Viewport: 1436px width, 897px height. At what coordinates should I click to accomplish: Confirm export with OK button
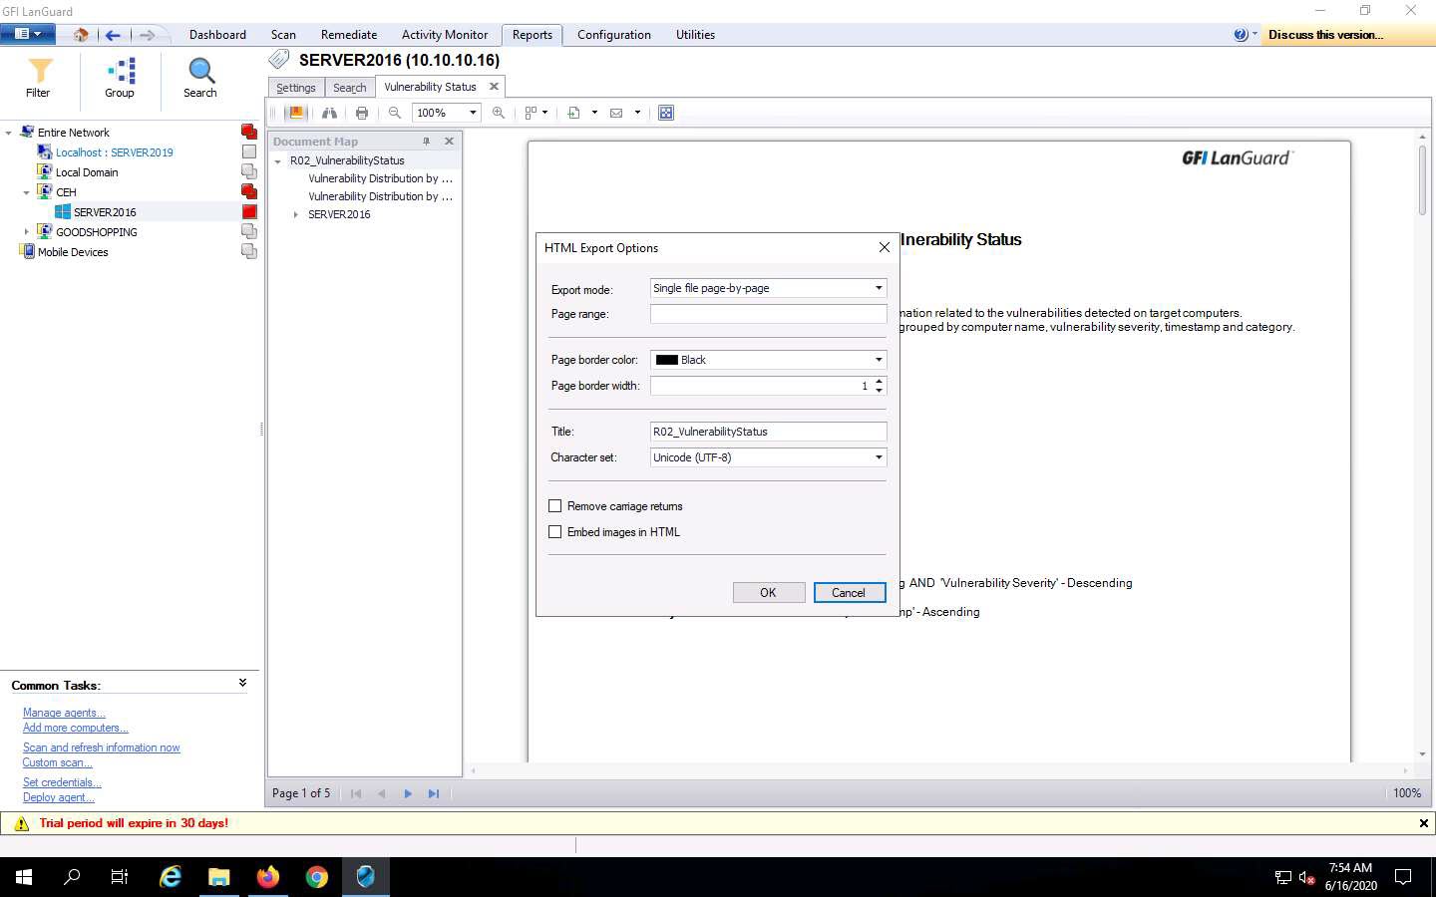point(768,592)
